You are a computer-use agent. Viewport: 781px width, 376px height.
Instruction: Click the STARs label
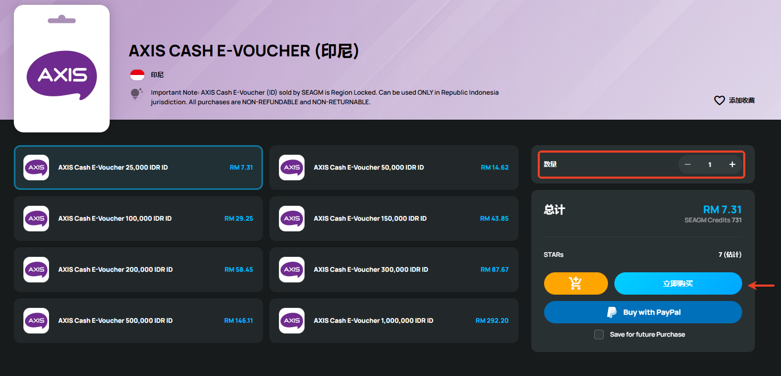pyautogui.click(x=554, y=255)
